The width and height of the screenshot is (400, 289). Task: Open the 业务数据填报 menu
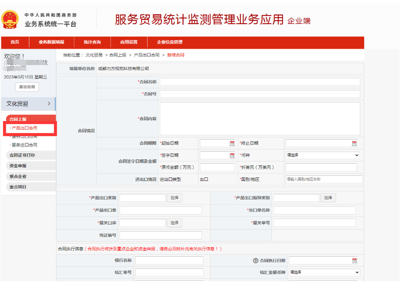click(x=51, y=42)
